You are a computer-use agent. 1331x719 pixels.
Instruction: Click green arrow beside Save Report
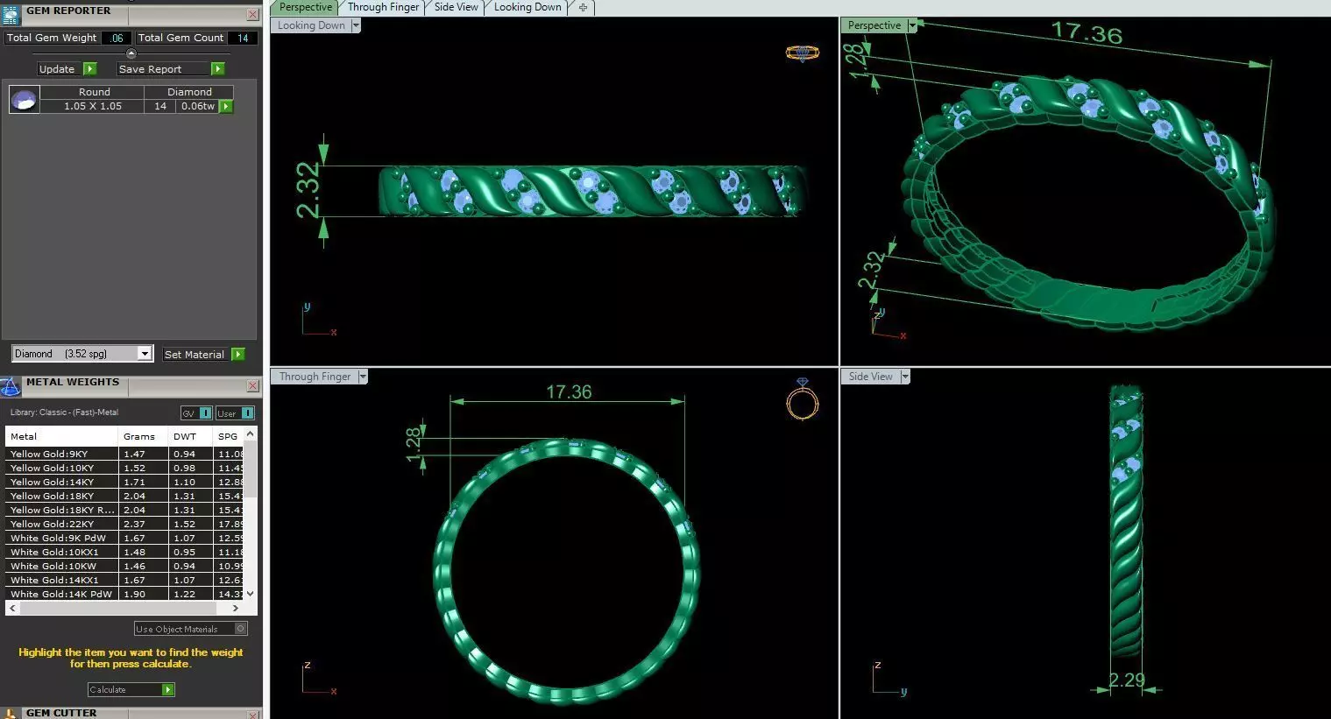tap(218, 69)
